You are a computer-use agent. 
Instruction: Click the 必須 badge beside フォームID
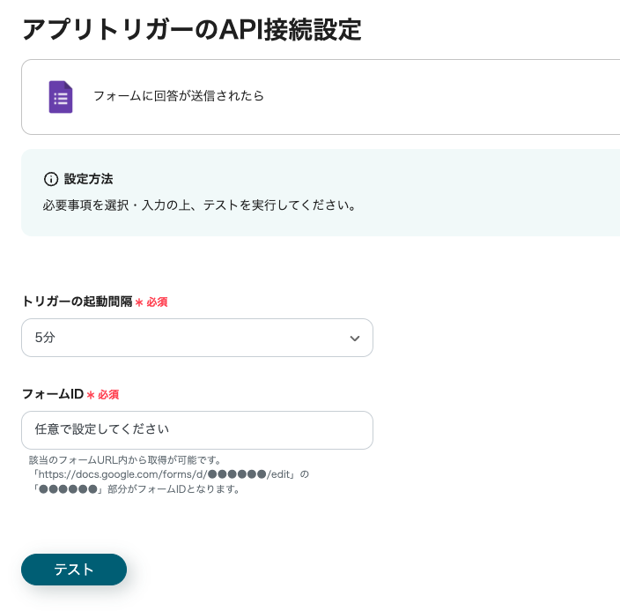tap(108, 395)
